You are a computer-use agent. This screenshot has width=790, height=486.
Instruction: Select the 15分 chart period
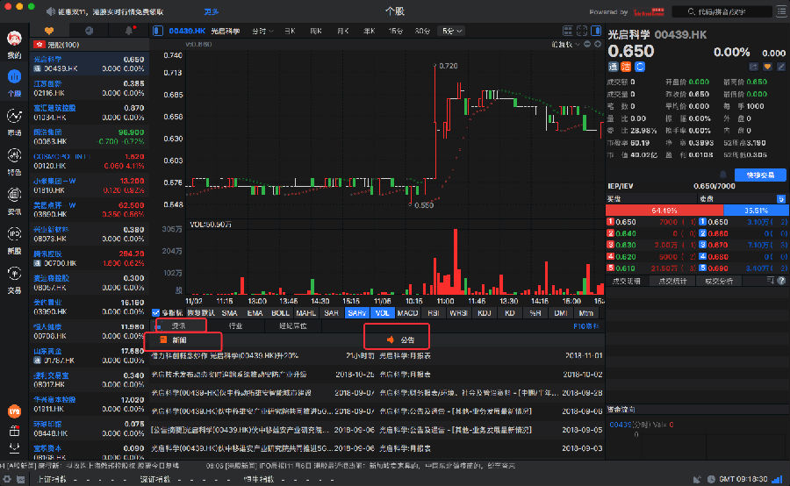coord(396,32)
